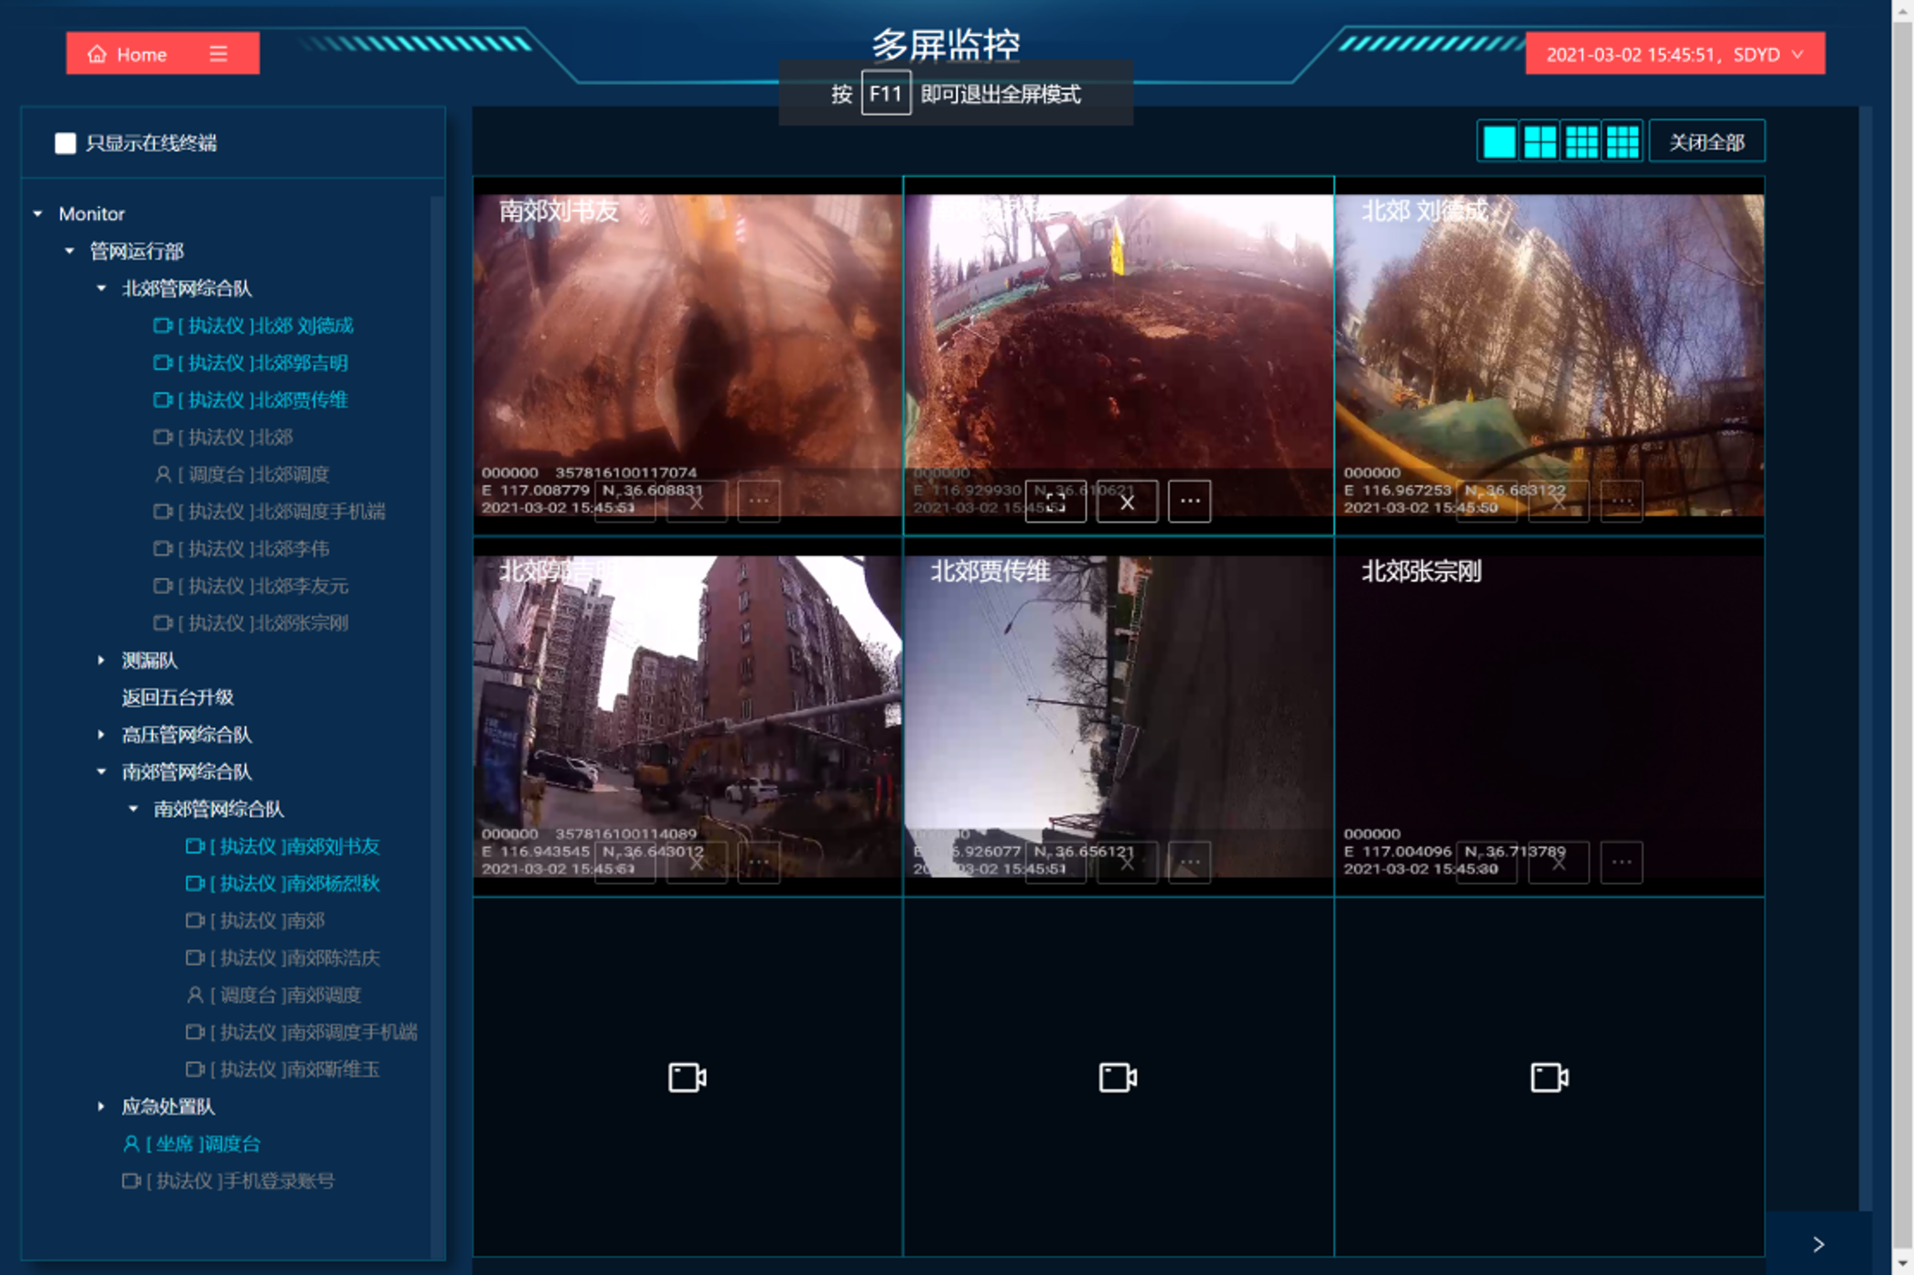Expand the 测漏队 tree node
Image resolution: width=1914 pixels, height=1275 pixels.
[101, 660]
